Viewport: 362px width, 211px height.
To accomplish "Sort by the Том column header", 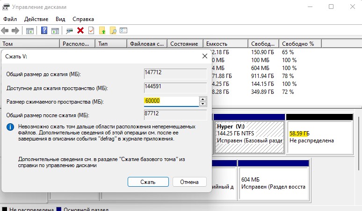I will pos(30,43).
